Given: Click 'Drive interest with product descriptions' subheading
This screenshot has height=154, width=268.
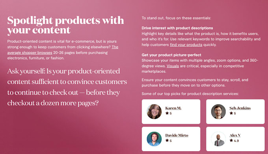Looking at the screenshot, I should pyautogui.click(x=177, y=28).
